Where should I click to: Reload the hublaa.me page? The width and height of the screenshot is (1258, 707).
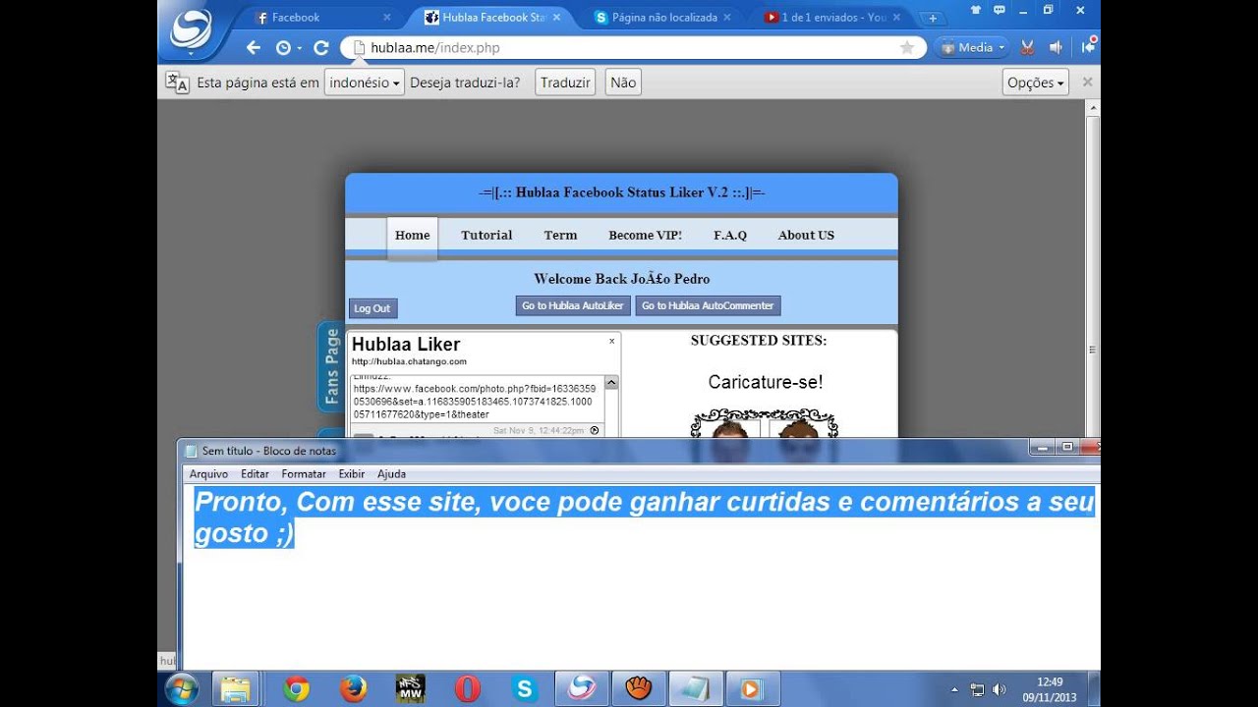click(x=320, y=47)
